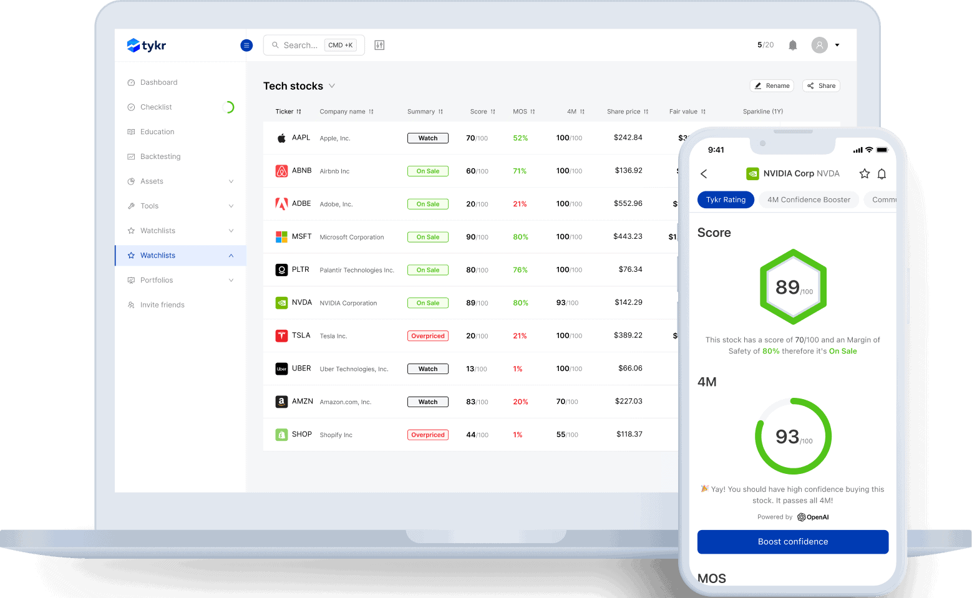972x598 pixels.
Task: Tap the alert bell on phone header
Action: 882,174
